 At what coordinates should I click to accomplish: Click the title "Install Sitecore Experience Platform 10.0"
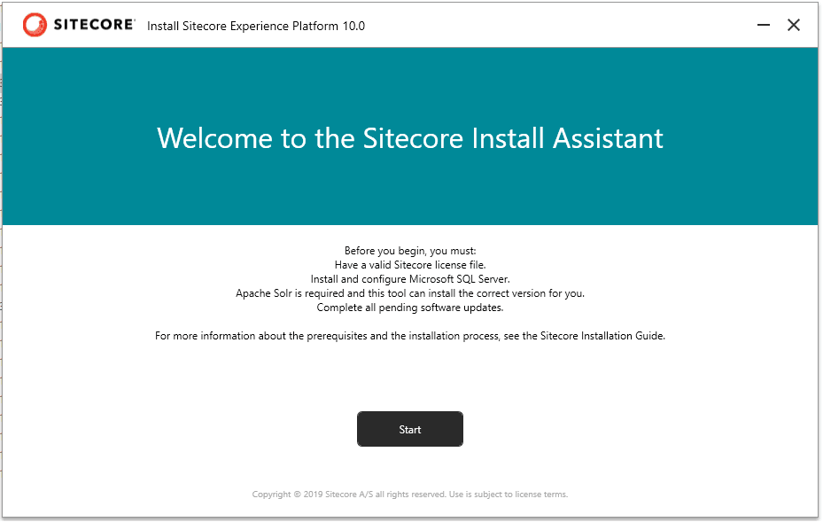[x=256, y=26]
